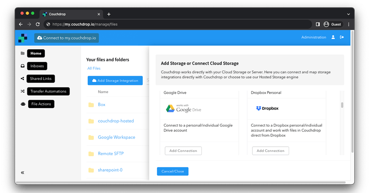Click the folder icon for Remote SFTP
This screenshot has width=369, height=193.
[x=91, y=154]
